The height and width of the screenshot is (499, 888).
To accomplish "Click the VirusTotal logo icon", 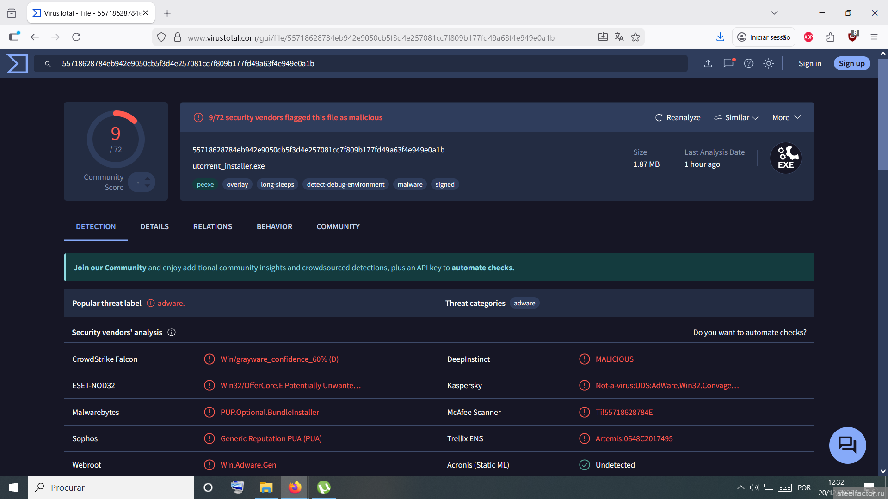I will tap(17, 63).
